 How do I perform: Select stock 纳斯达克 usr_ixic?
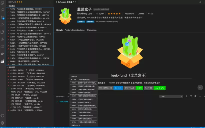[x=30, y=104]
